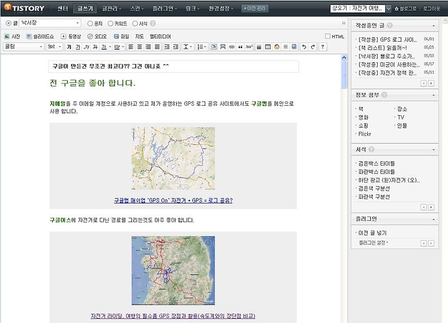Image resolution: width=448 pixels, height=323 pixels.
Task: Open the text color dropdown arrow
Action: pos(110,47)
